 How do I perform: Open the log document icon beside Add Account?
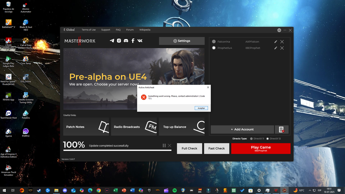282,129
